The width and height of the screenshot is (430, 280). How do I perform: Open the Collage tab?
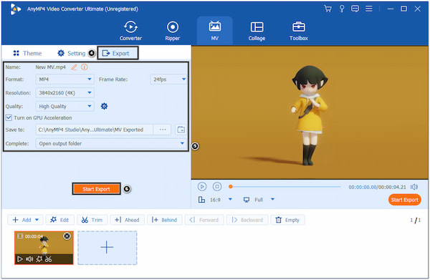click(257, 31)
